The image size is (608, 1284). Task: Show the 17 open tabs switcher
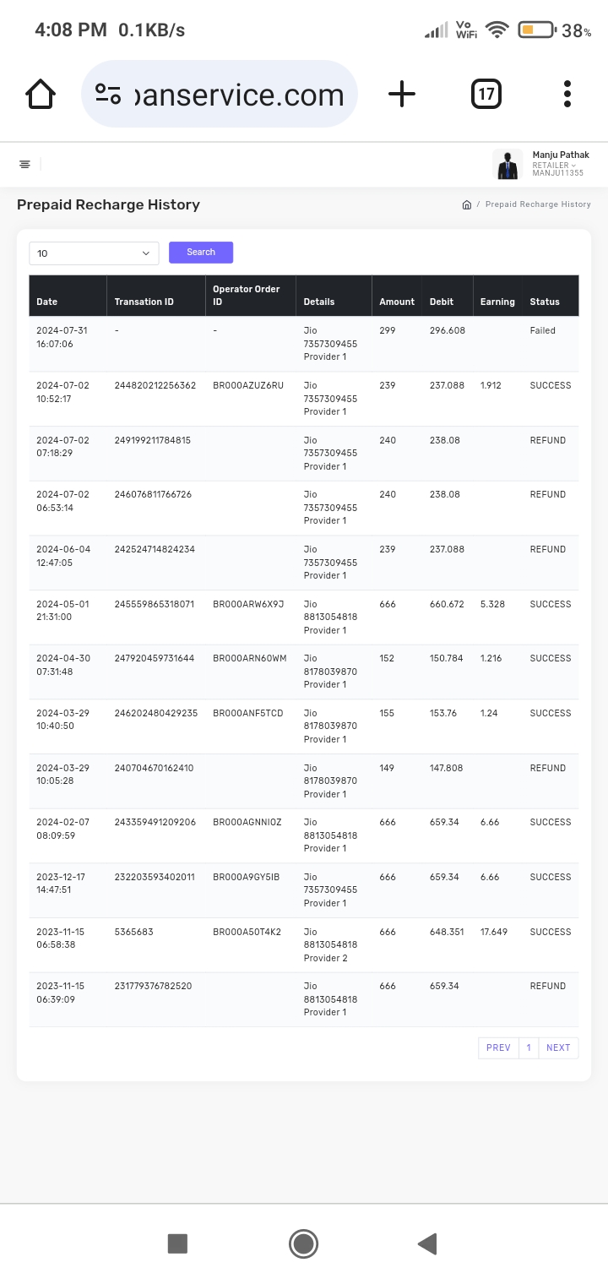click(x=486, y=94)
